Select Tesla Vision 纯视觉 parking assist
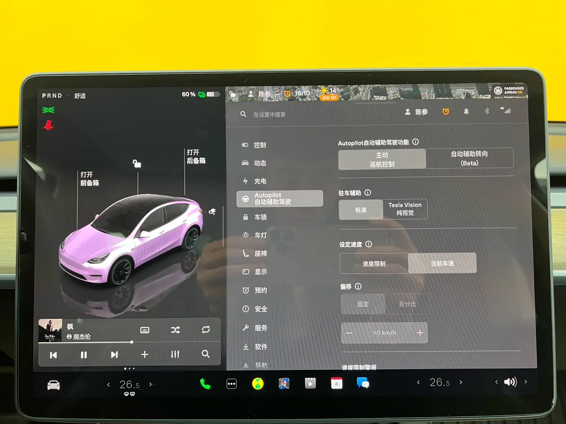The width and height of the screenshot is (566, 424). pos(405,209)
